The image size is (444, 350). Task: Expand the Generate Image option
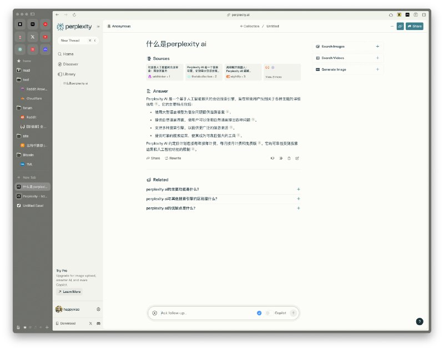tap(377, 69)
